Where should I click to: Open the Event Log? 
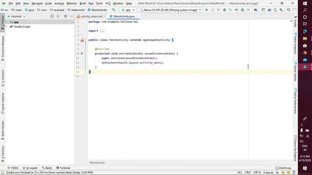(283, 168)
